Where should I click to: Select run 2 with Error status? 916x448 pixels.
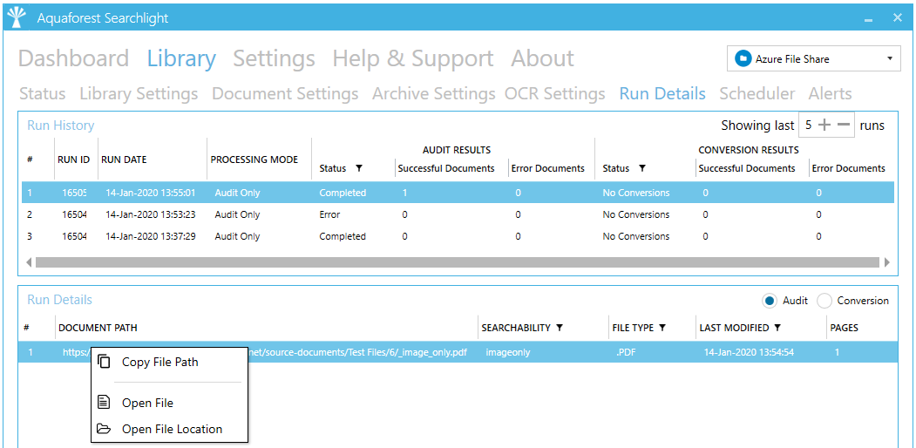click(x=329, y=214)
